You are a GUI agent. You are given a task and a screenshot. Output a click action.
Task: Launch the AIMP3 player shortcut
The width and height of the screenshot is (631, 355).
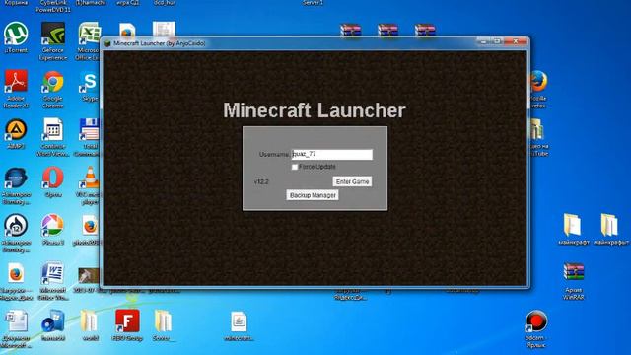click(16, 130)
